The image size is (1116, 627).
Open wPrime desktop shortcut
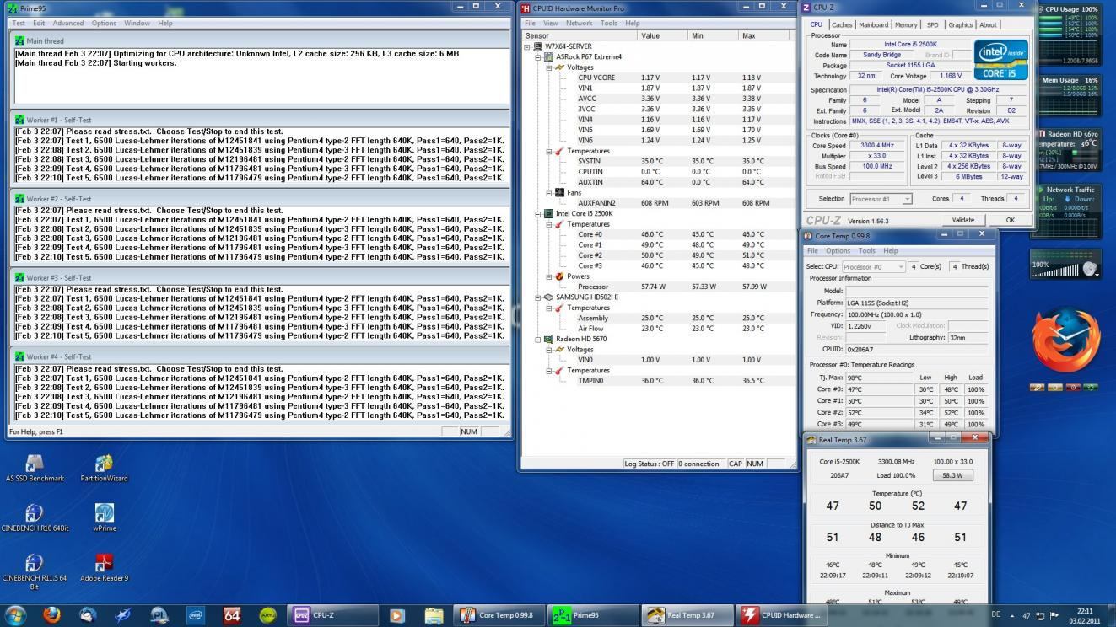point(105,518)
